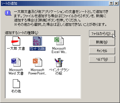Select the Microsoft PowerPoint sheet icon

[38, 62]
